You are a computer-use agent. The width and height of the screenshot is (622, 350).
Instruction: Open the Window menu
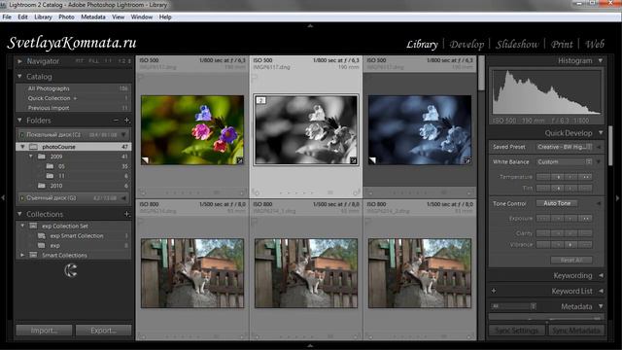pyautogui.click(x=142, y=17)
